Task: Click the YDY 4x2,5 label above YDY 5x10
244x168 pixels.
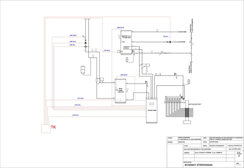Action: pos(81,98)
